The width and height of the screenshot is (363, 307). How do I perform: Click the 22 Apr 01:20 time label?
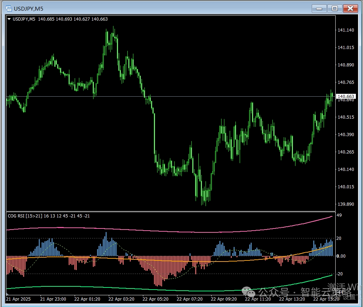point(87,299)
